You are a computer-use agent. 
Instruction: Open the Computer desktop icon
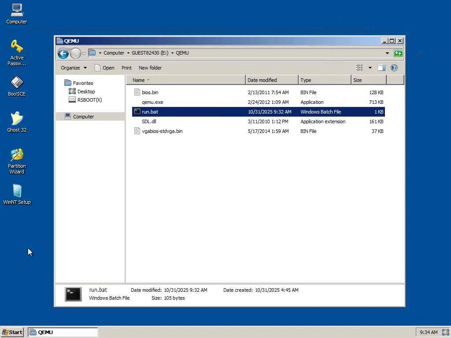17,14
